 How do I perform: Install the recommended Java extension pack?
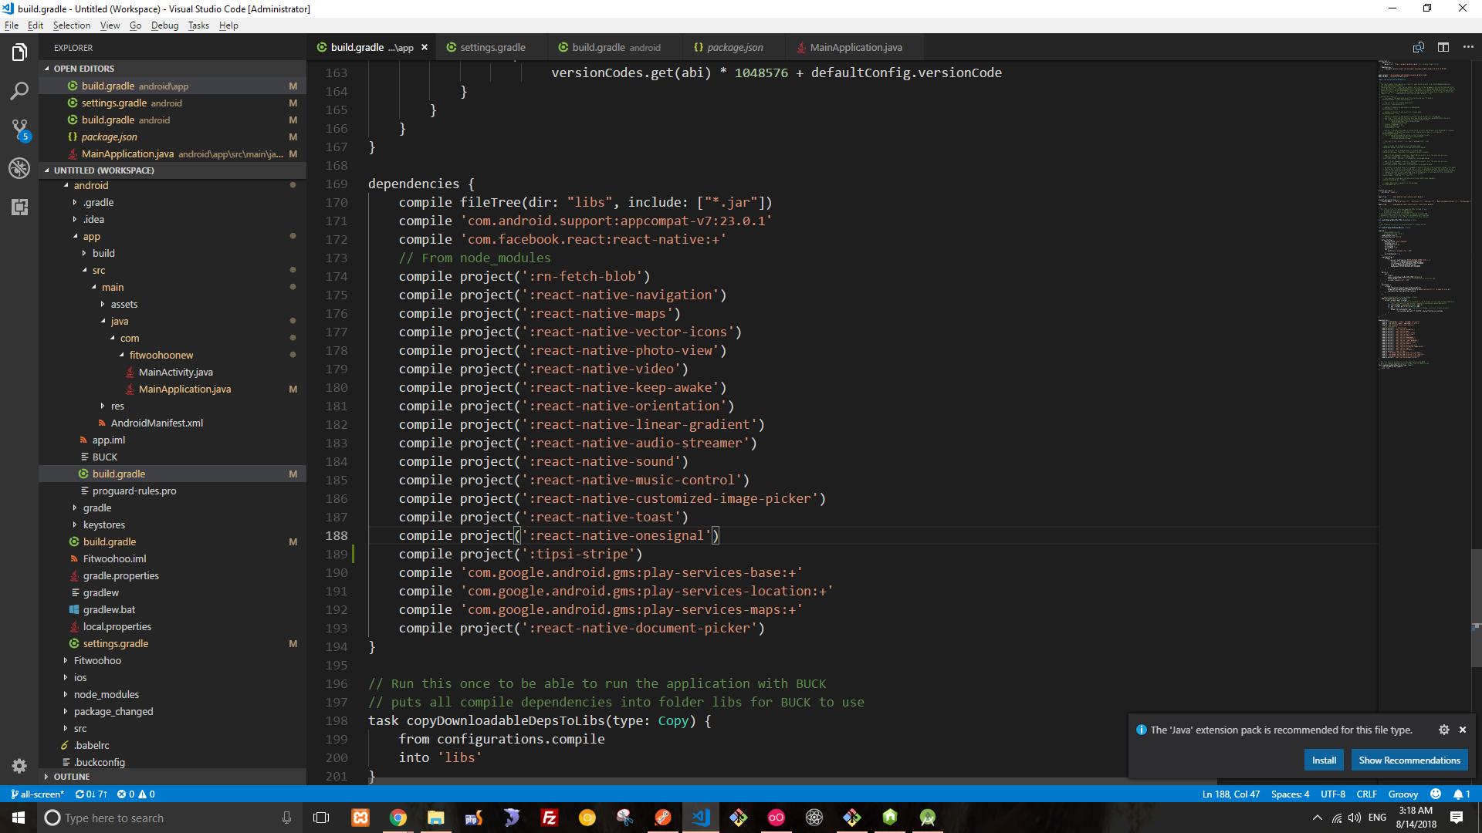(1324, 760)
